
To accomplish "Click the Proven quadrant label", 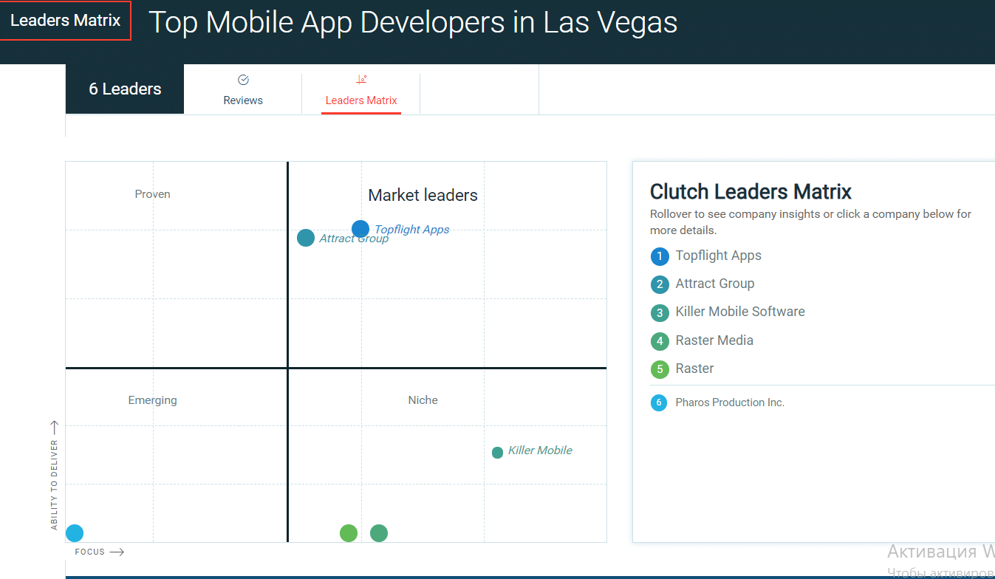I will [152, 194].
